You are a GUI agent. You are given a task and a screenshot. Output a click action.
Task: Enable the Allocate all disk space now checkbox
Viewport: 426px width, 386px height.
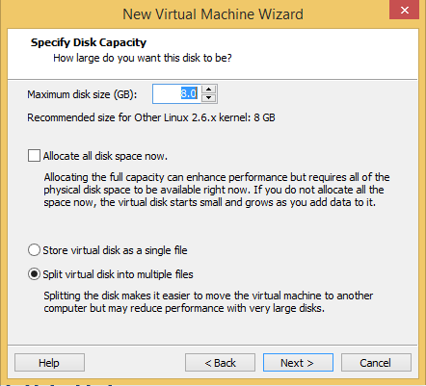click(34, 156)
